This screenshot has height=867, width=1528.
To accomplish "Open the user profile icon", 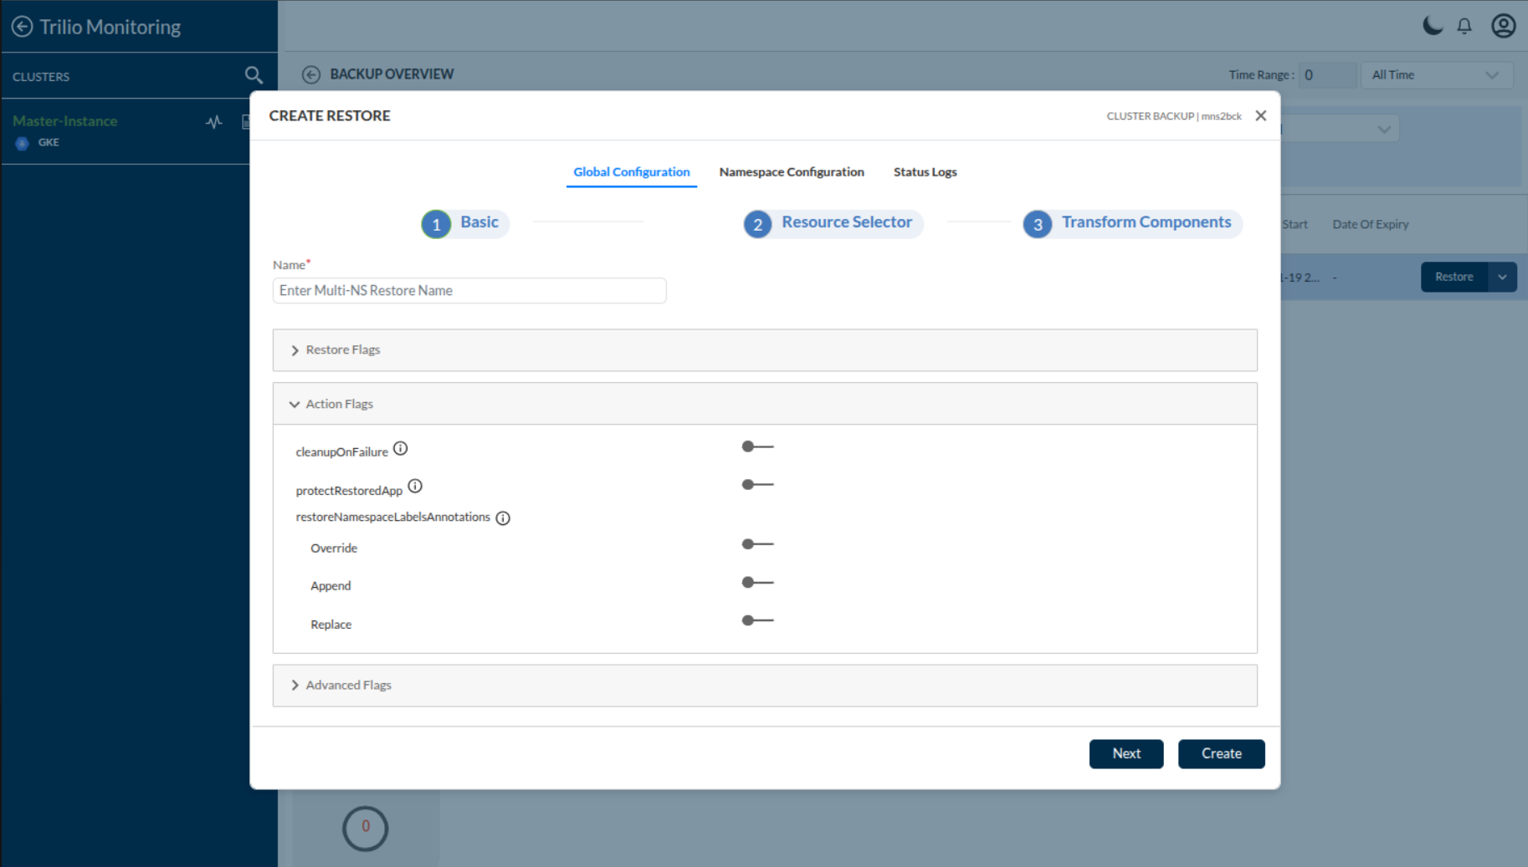I will click(1503, 26).
